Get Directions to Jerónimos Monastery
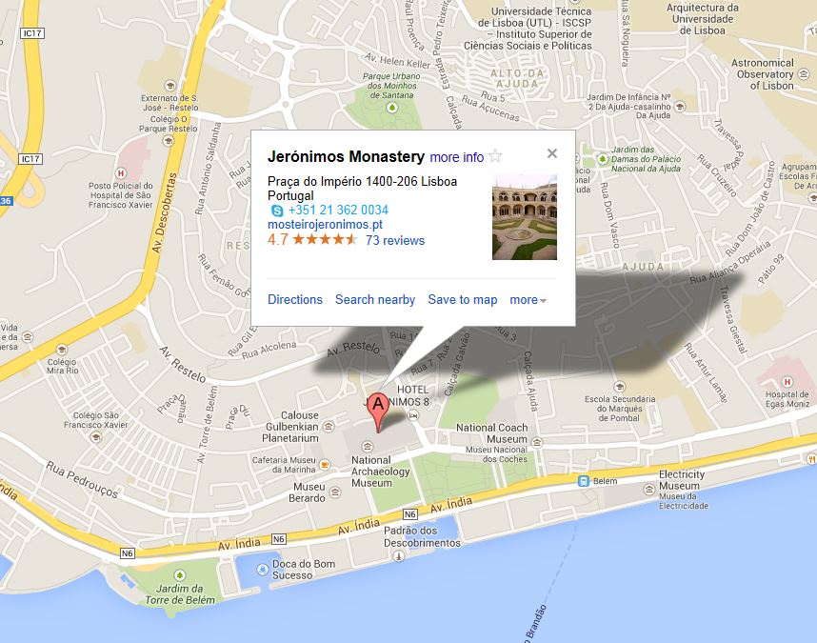The width and height of the screenshot is (817, 643). point(295,300)
